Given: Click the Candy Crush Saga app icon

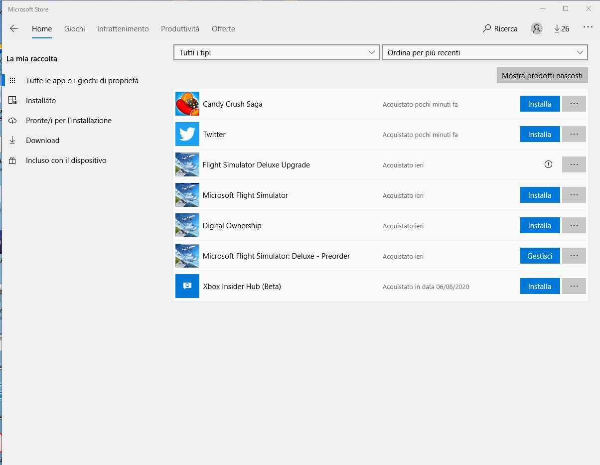Looking at the screenshot, I should pyautogui.click(x=187, y=104).
